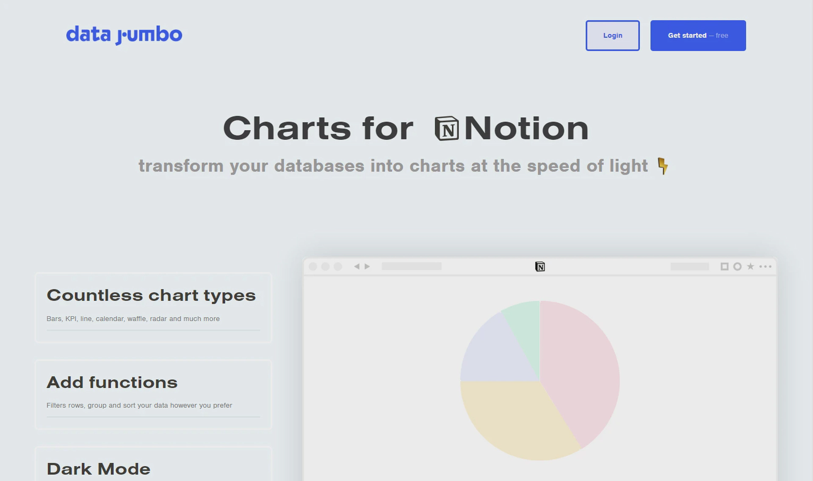Click the star bookmark icon
Viewport: 813px width, 481px height.
point(750,266)
